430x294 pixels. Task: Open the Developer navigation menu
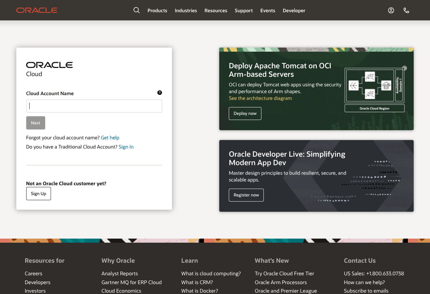click(294, 11)
